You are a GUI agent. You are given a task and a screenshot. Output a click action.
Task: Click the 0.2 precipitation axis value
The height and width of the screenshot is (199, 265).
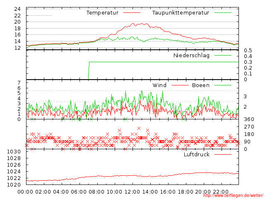coord(248,68)
